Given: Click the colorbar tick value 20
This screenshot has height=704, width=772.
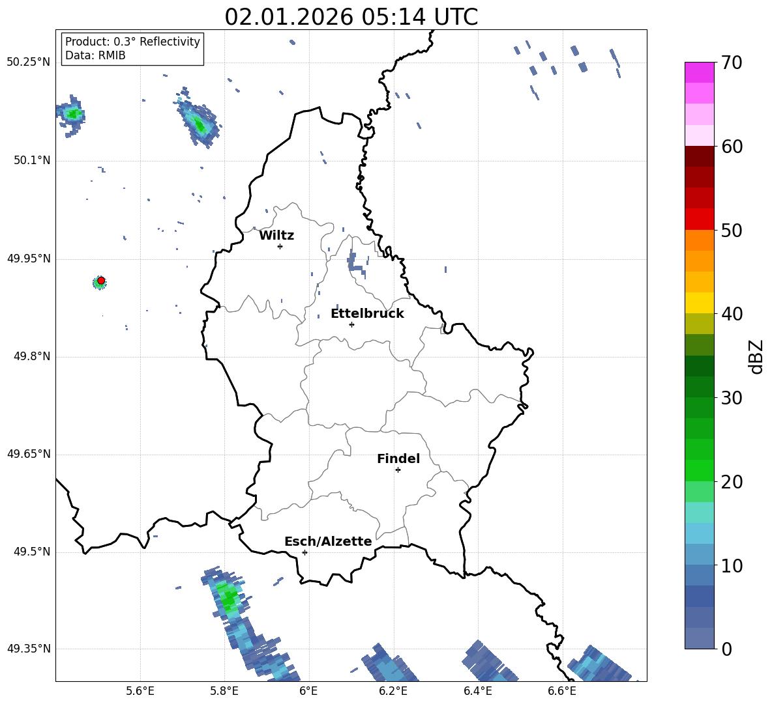Looking at the screenshot, I should pos(732,482).
